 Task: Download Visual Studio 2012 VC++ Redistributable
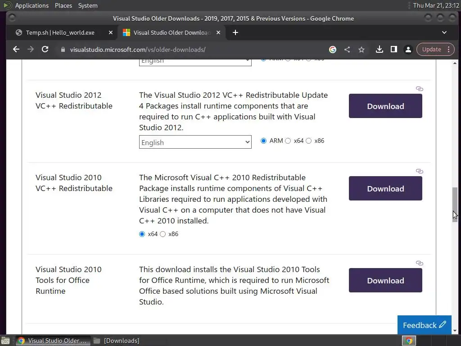[385, 106]
